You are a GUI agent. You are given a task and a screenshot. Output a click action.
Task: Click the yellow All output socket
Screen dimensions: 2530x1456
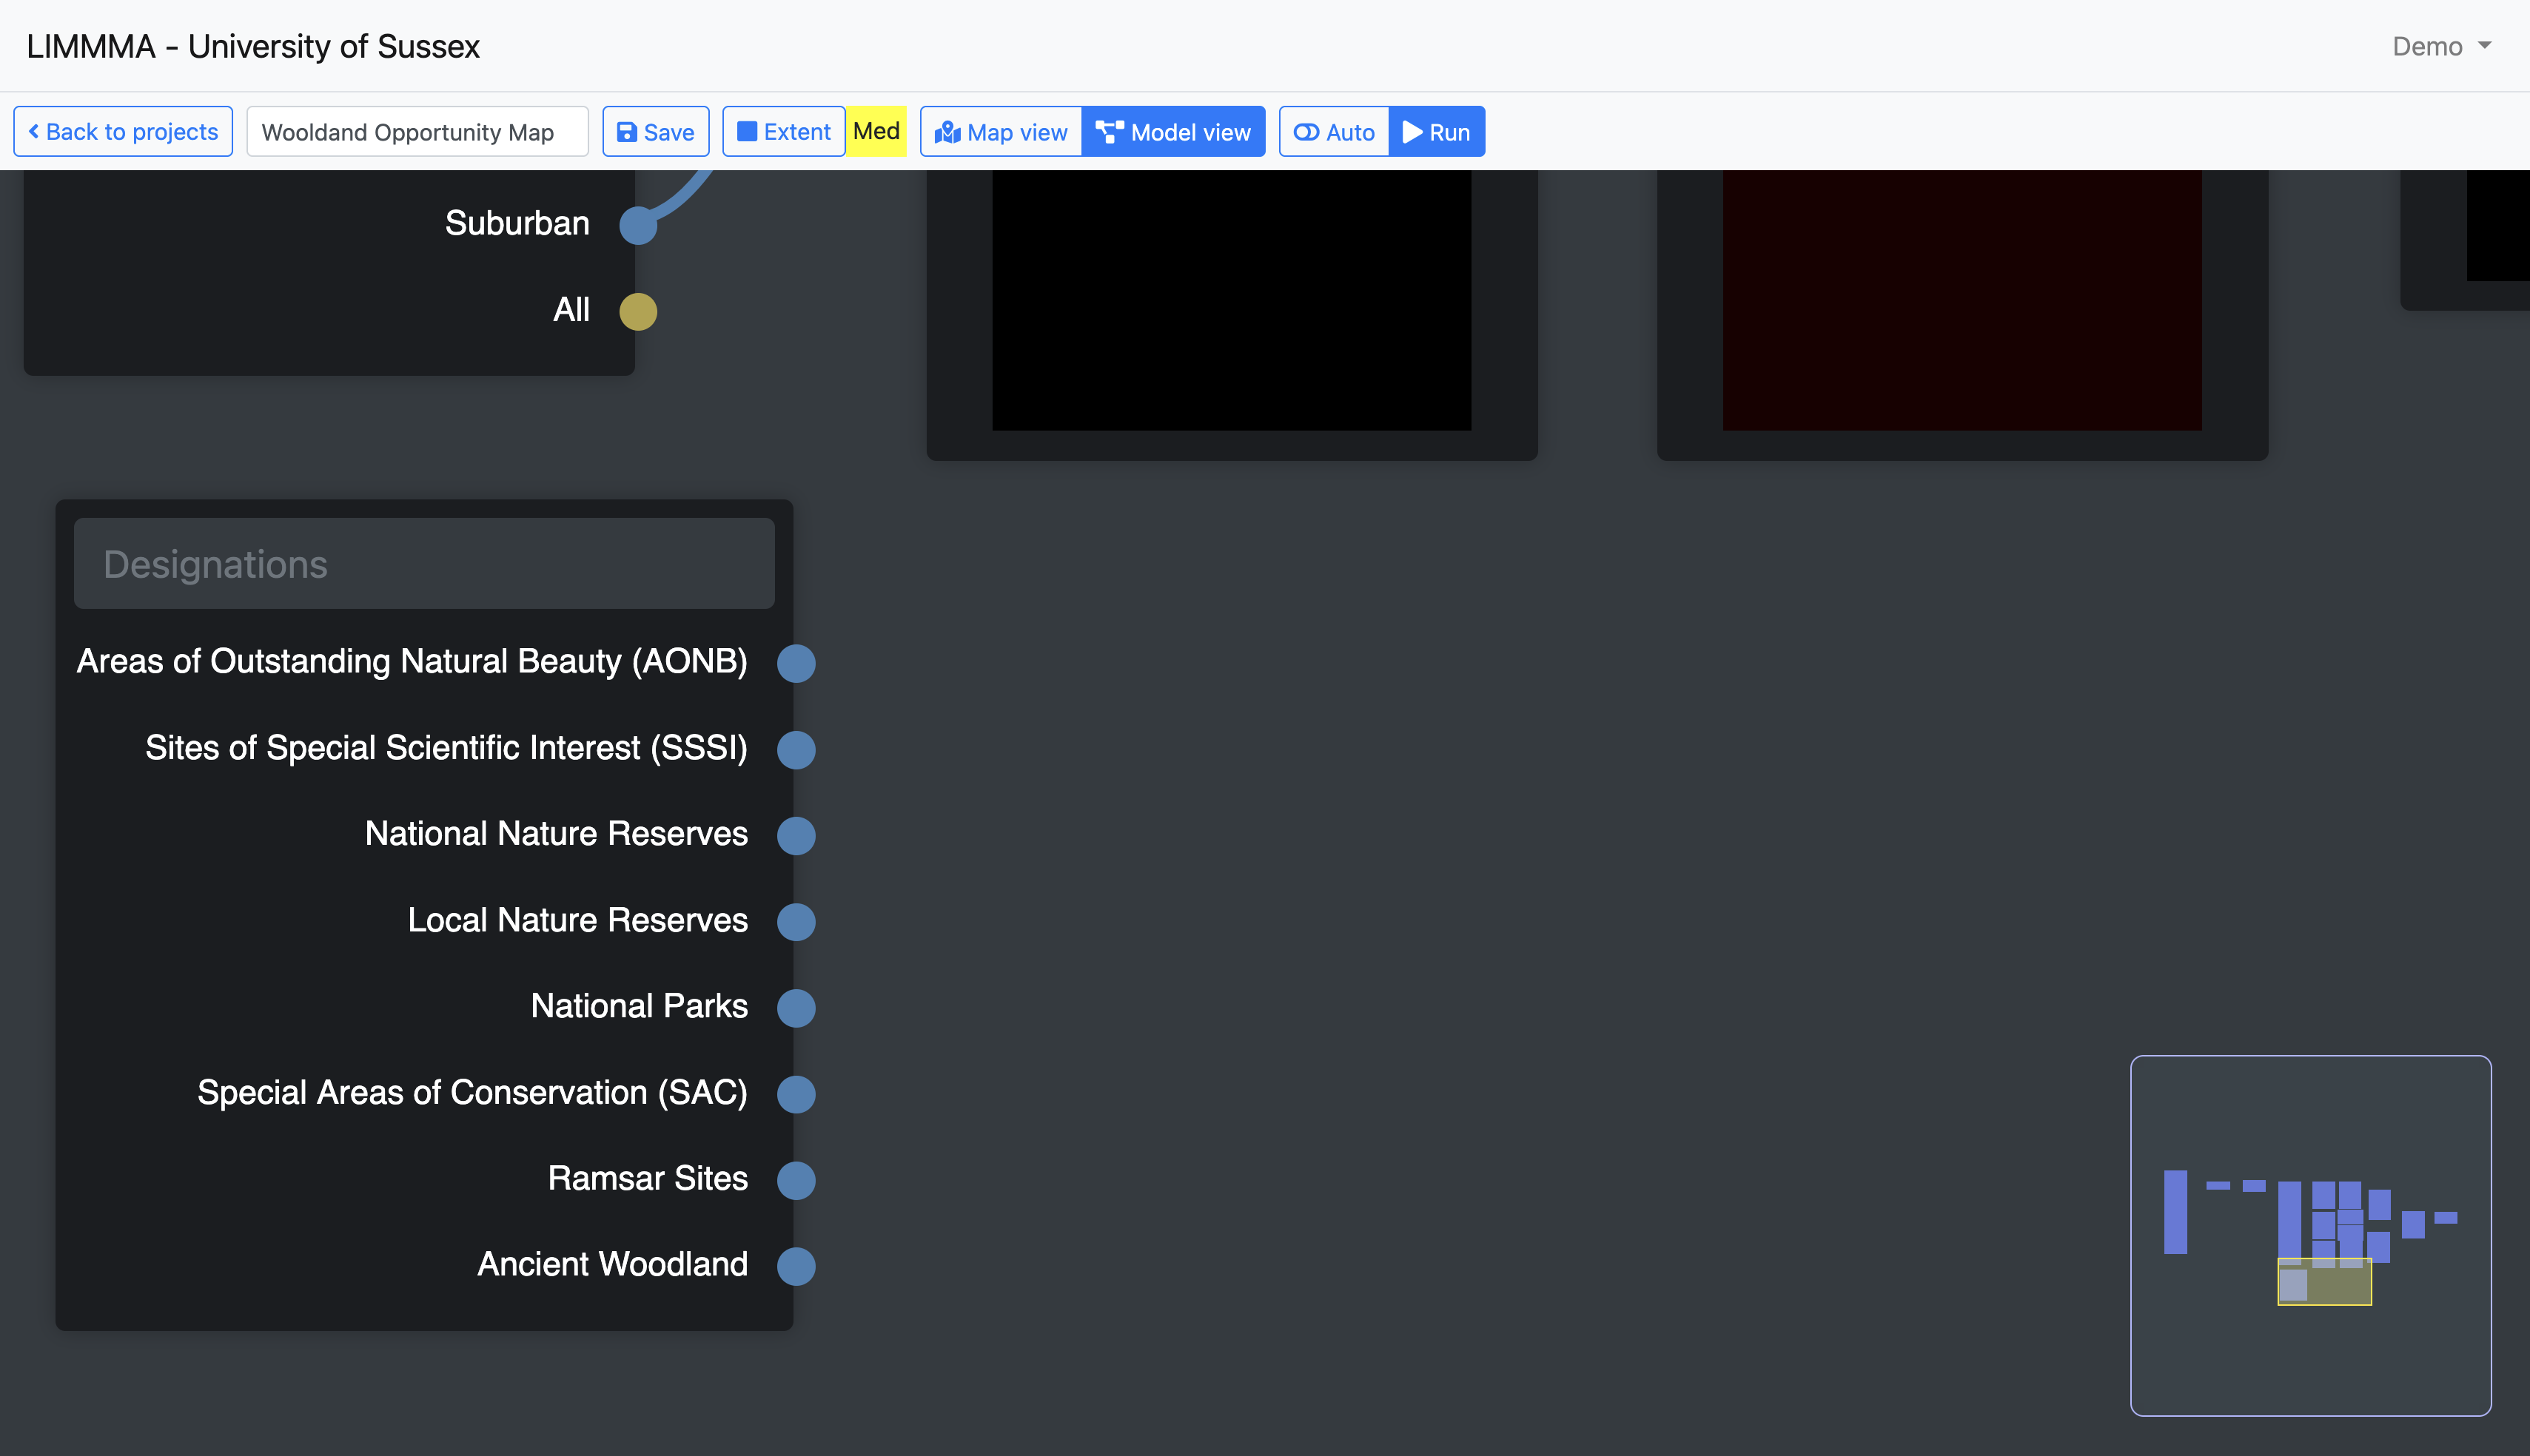click(x=638, y=311)
